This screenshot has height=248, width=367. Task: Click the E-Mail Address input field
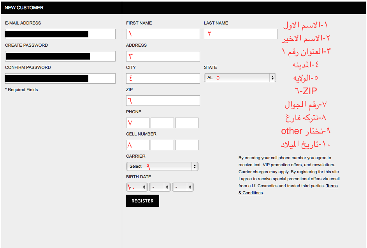coord(60,34)
